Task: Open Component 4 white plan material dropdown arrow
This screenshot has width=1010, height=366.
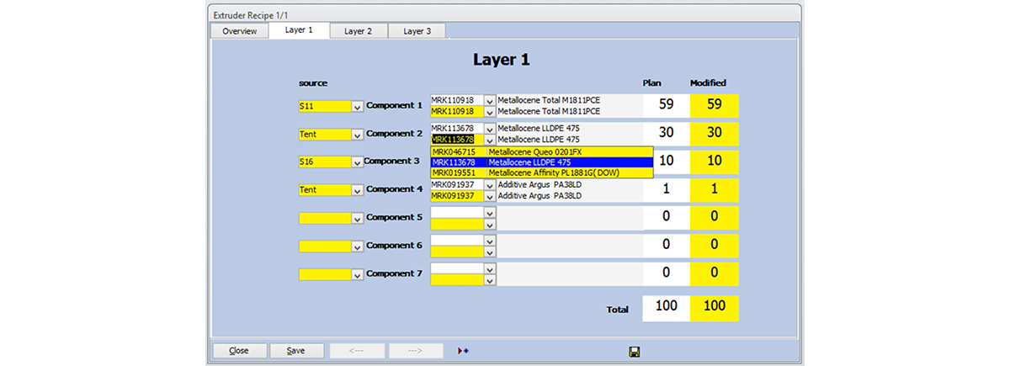Action: click(x=491, y=184)
